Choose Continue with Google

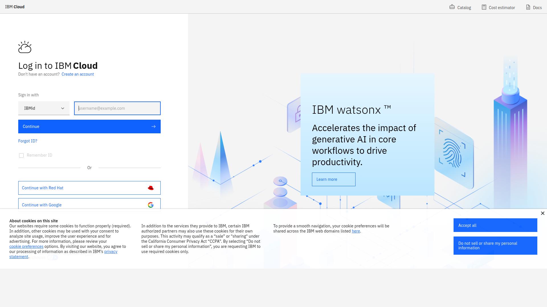pos(89,205)
